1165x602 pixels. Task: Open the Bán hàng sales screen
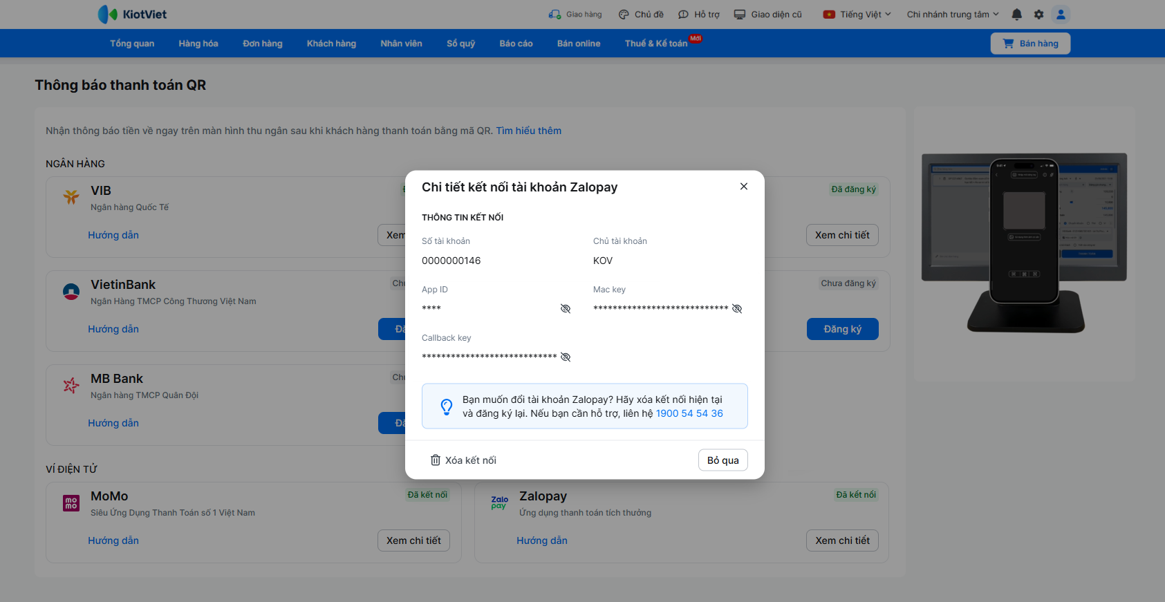pyautogui.click(x=1030, y=44)
